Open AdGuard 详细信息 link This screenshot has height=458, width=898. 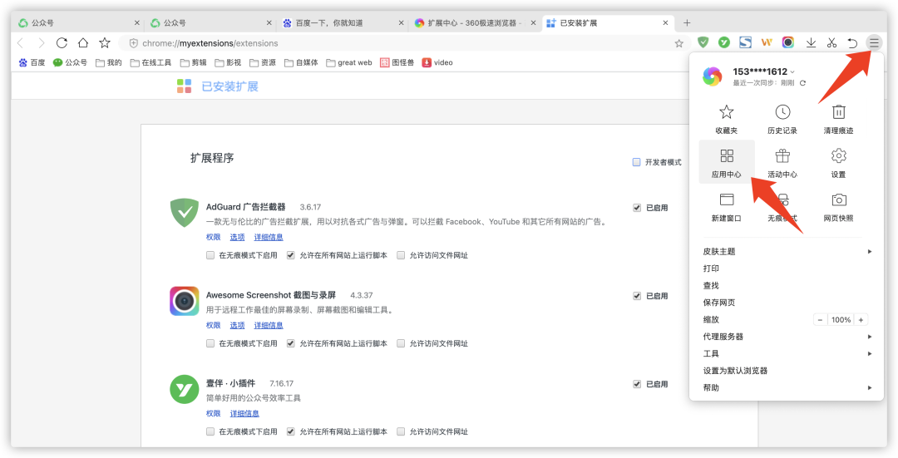[x=269, y=237]
